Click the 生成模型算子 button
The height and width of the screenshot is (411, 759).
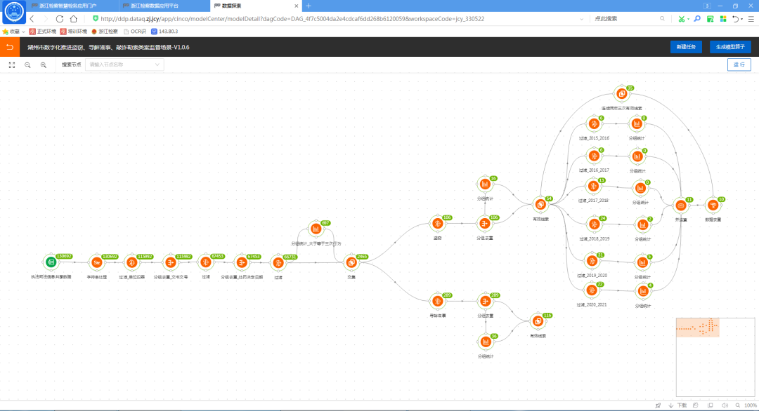pos(729,47)
